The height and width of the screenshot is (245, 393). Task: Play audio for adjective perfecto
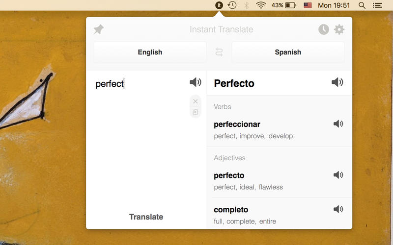(x=338, y=175)
